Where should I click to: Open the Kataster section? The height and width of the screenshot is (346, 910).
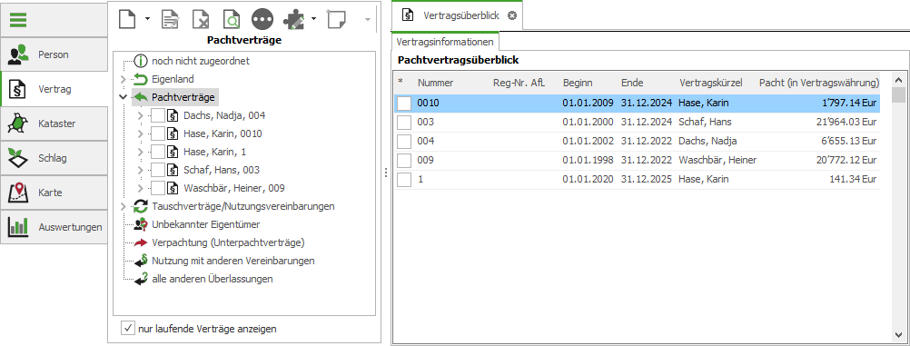(x=54, y=124)
